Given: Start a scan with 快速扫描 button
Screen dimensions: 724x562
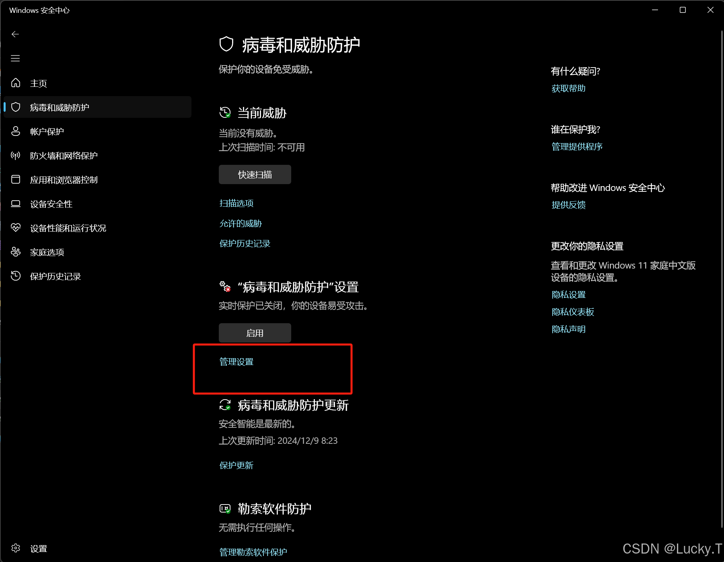Looking at the screenshot, I should (255, 174).
